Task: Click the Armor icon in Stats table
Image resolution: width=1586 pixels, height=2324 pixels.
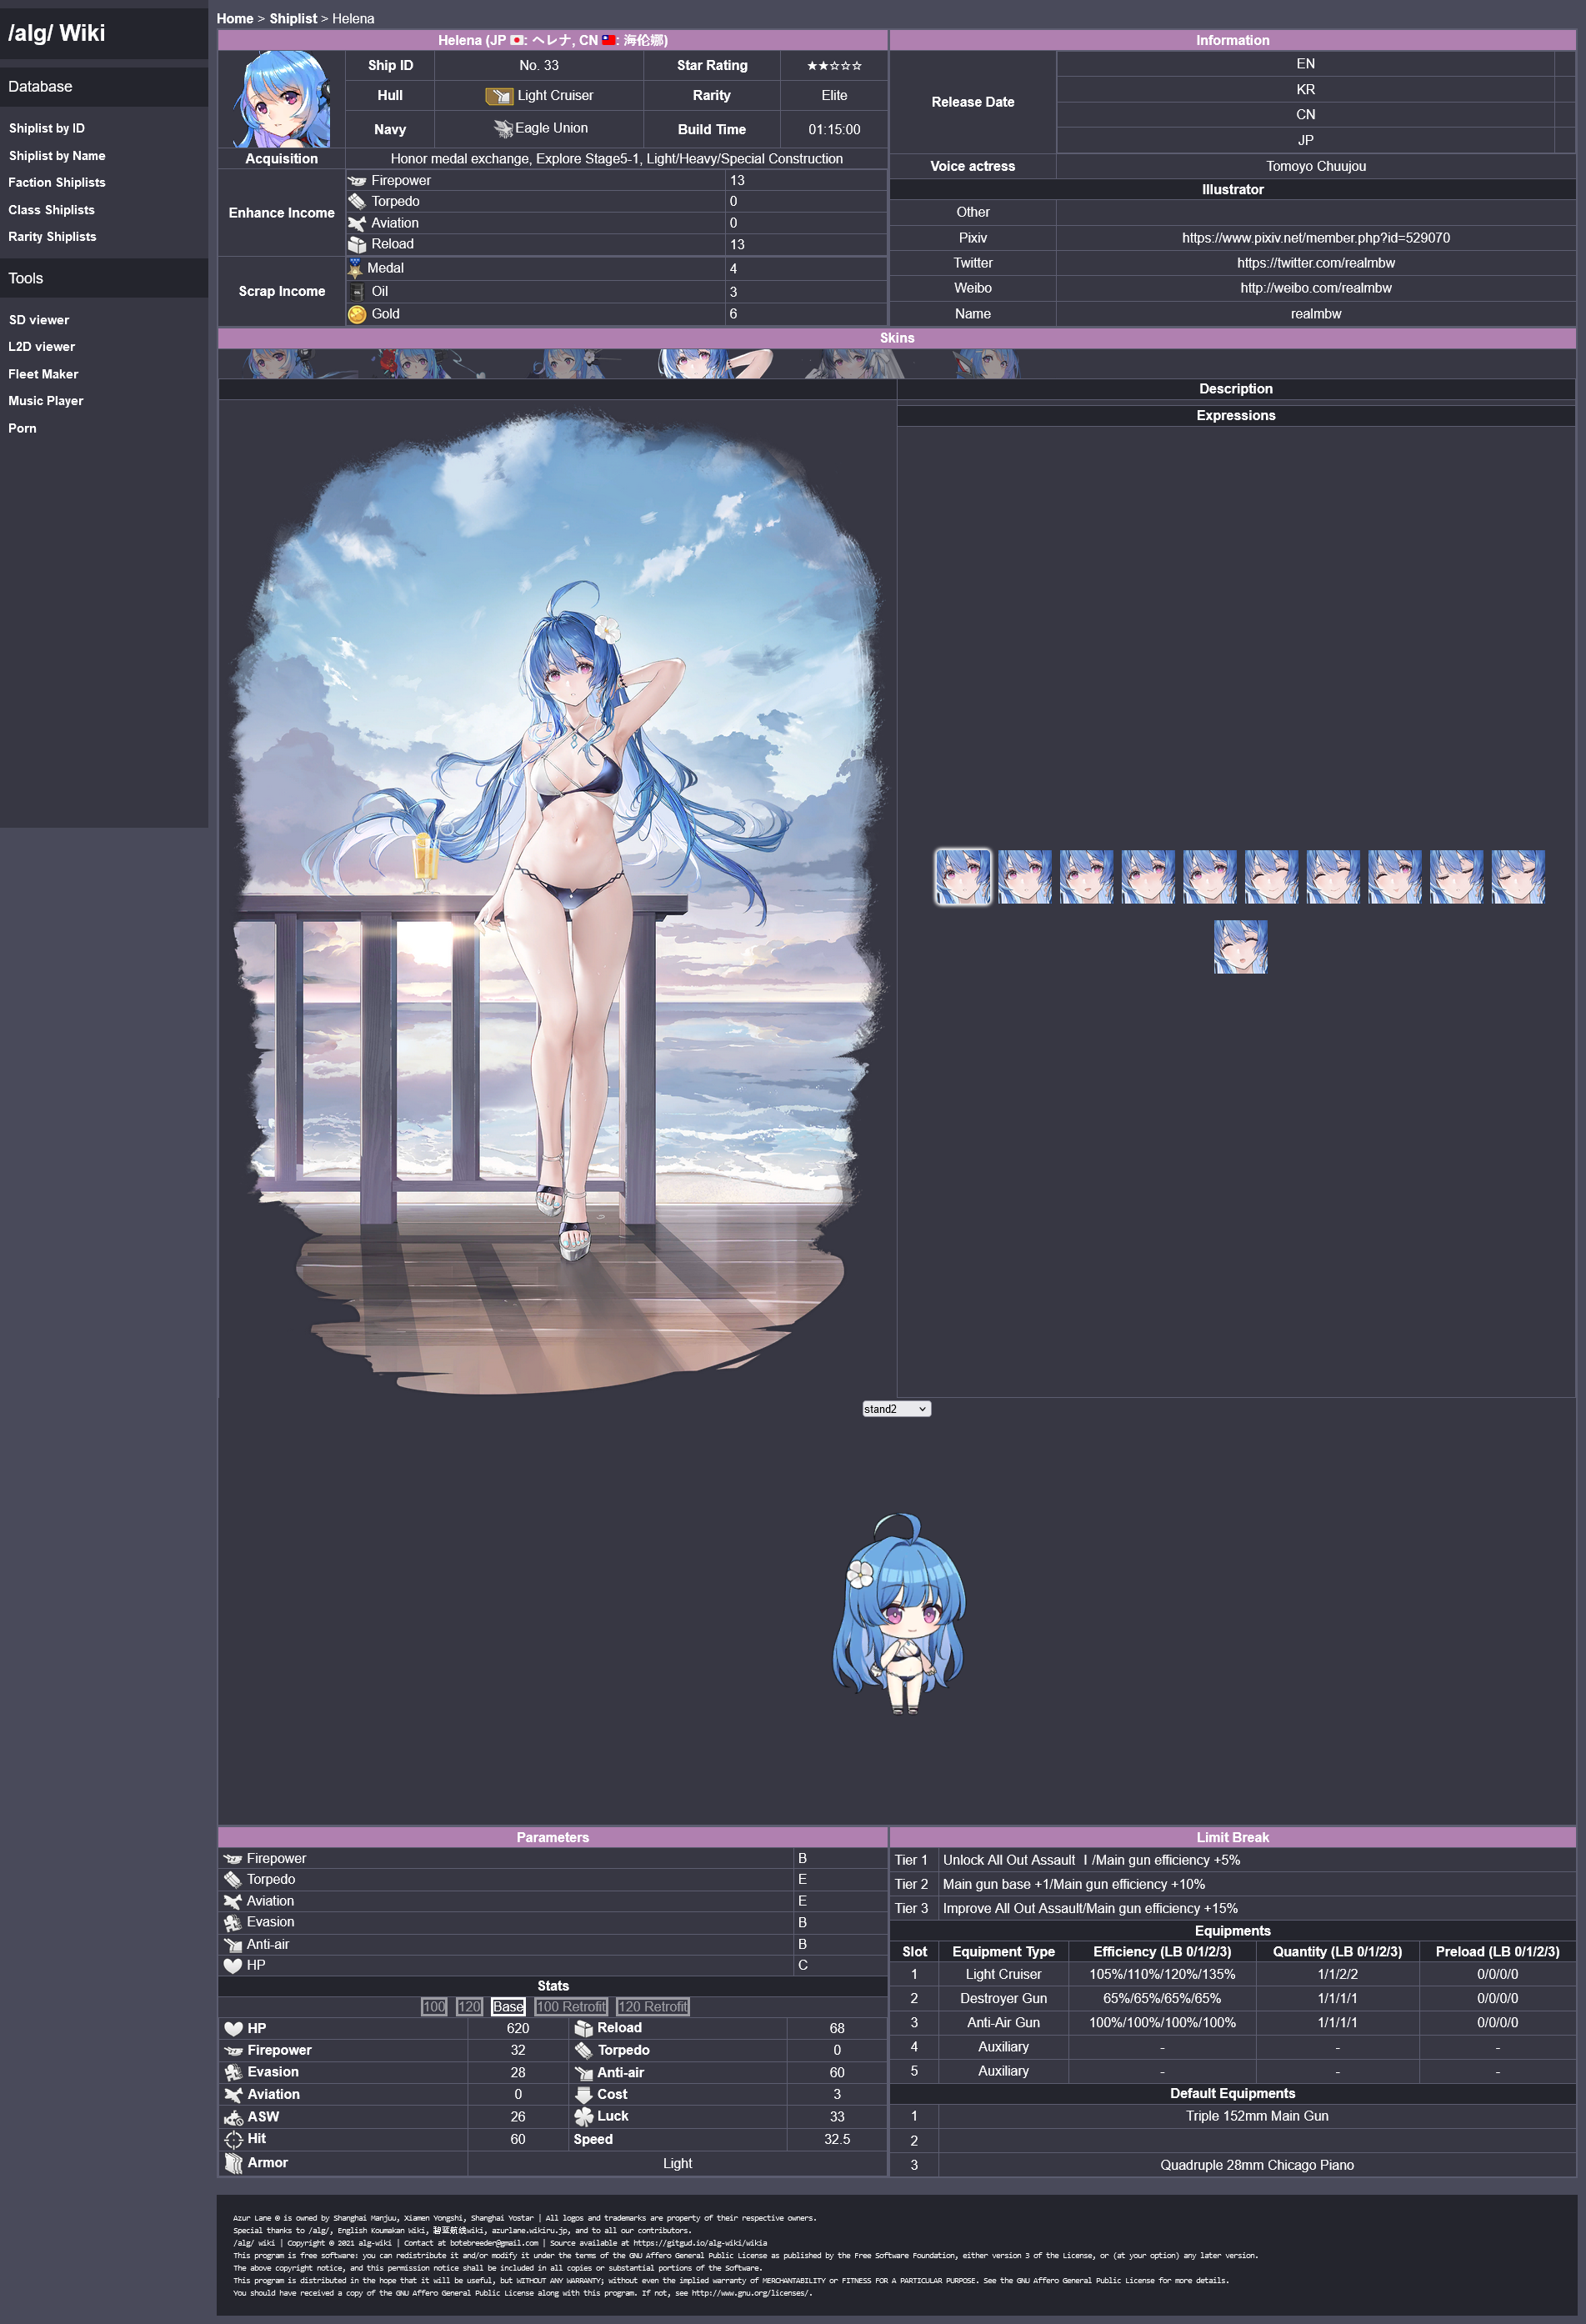Action: pos(233,2163)
